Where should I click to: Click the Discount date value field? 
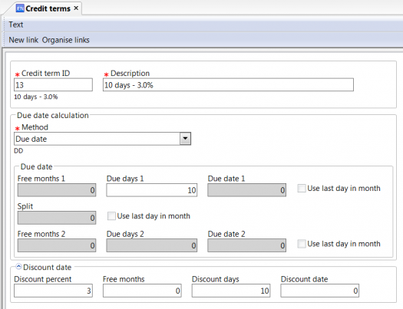320,291
